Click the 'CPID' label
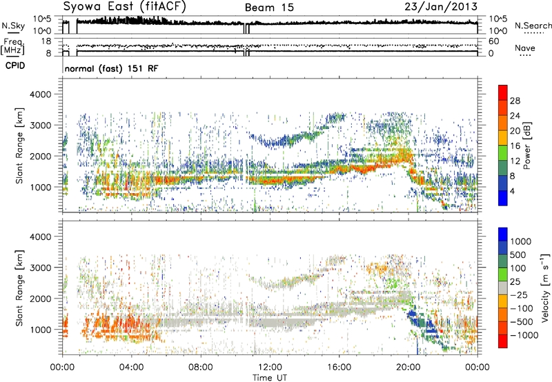The image size is (552, 382). coord(15,66)
